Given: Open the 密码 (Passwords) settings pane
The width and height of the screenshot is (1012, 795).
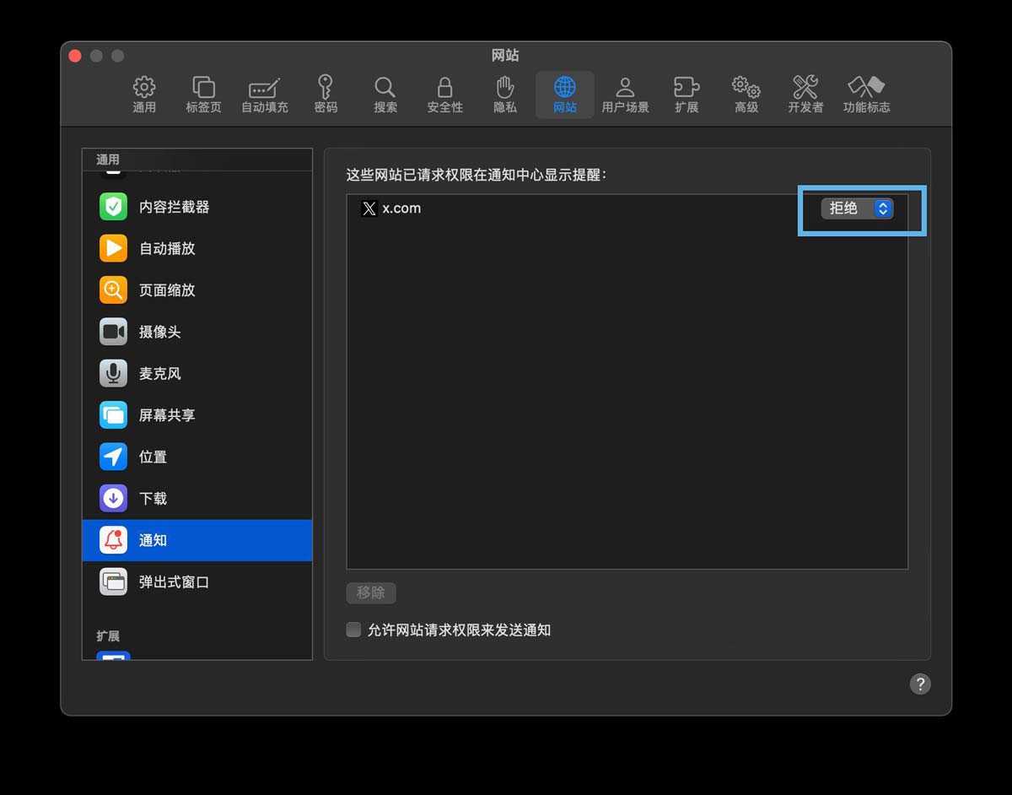Looking at the screenshot, I should click(325, 93).
